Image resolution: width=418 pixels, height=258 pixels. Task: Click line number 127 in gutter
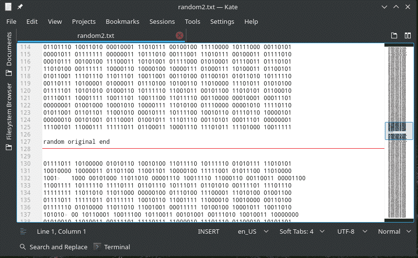26,142
